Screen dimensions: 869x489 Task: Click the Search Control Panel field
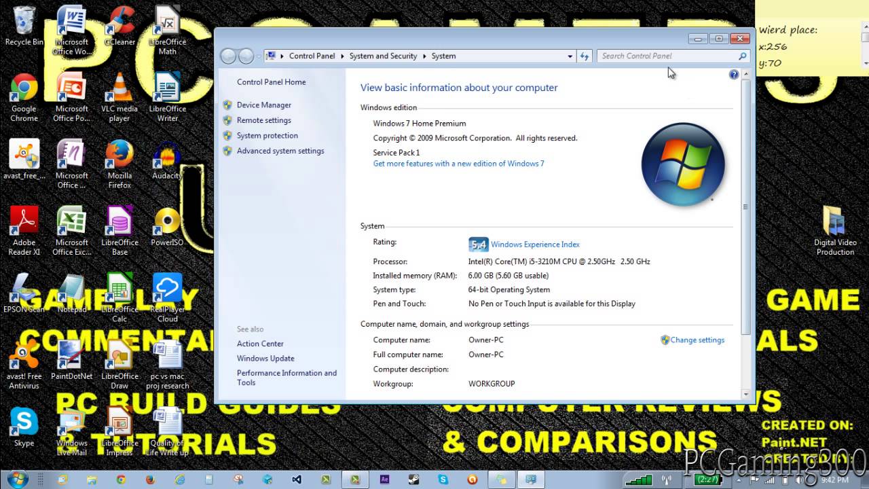(673, 56)
